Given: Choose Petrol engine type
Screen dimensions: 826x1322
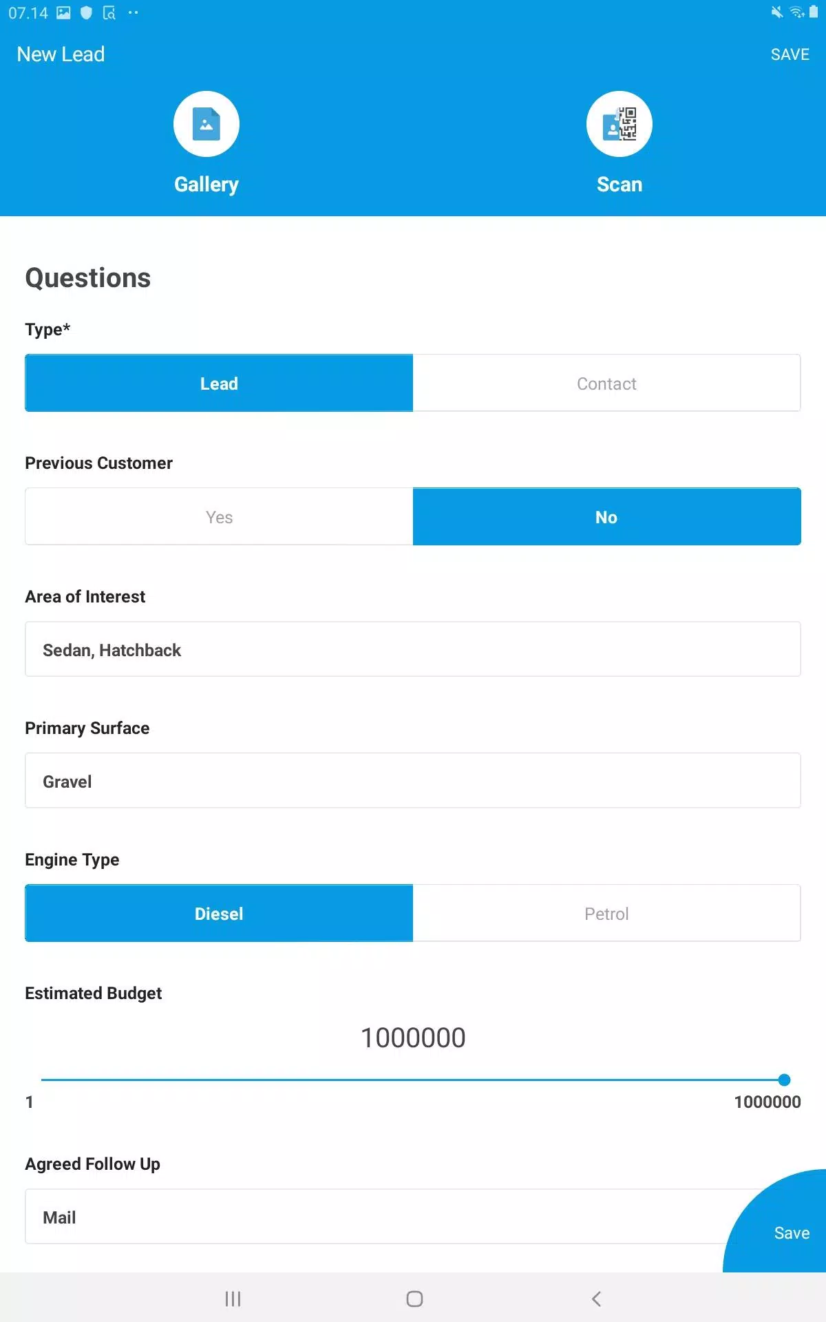Looking at the screenshot, I should pos(606,914).
